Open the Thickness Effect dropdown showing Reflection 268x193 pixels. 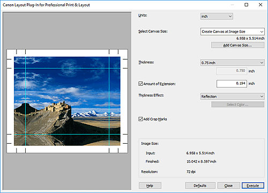[232, 96]
